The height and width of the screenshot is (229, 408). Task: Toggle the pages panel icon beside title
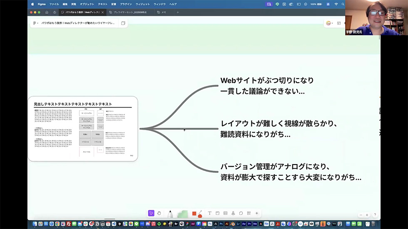123,23
